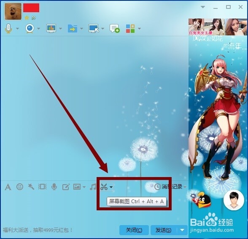This screenshot has height=239, width=248.
Task: Open the apps grid icon
Action: point(130,29)
